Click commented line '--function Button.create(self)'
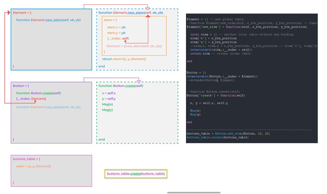Viewport: 327px width, 194px height. (213, 92)
